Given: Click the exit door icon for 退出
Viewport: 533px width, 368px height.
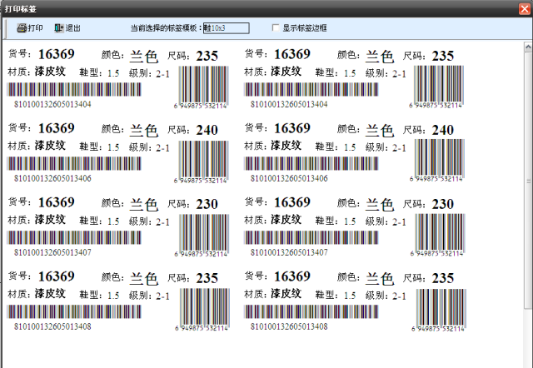Looking at the screenshot, I should click(x=59, y=27).
